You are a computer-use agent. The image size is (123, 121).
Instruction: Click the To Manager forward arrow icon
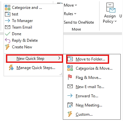8,21
